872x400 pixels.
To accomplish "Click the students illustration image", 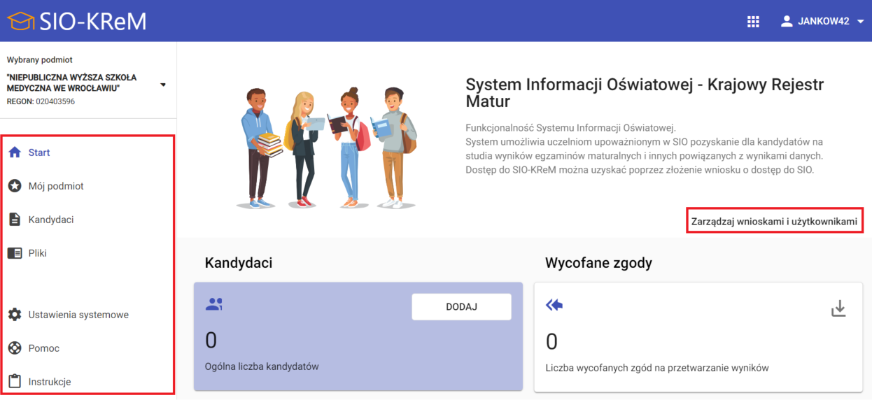I will [x=327, y=147].
